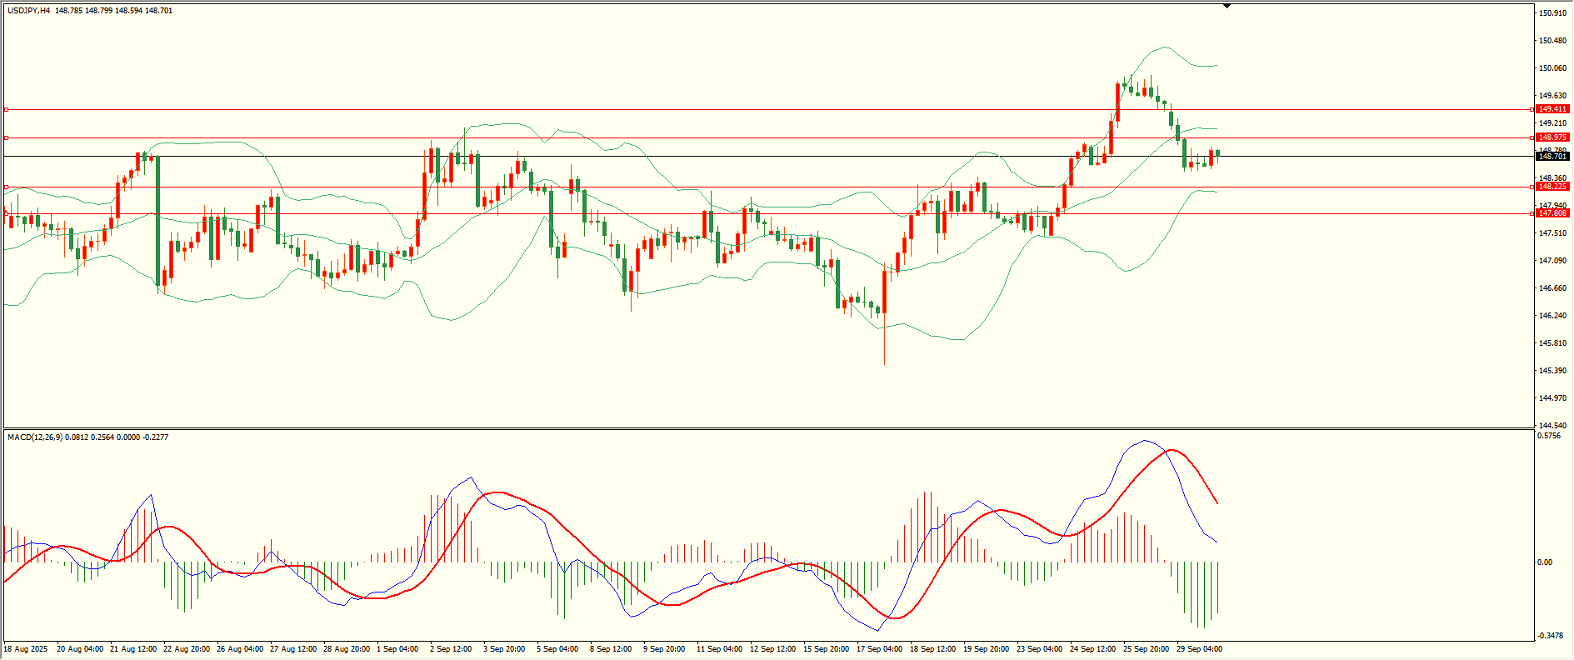The width and height of the screenshot is (1574, 660).
Task: Click the 147.808 red price label
Action: coord(1552,213)
